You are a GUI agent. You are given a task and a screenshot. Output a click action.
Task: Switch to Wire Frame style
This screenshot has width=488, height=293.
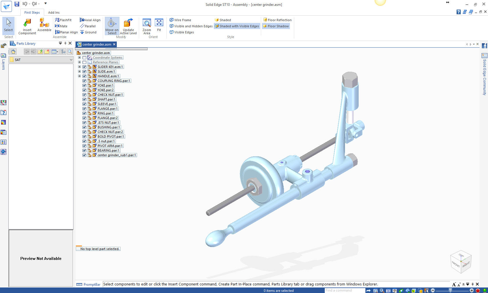(180, 20)
